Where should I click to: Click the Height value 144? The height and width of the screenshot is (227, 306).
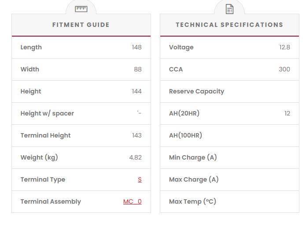pyautogui.click(x=136, y=91)
